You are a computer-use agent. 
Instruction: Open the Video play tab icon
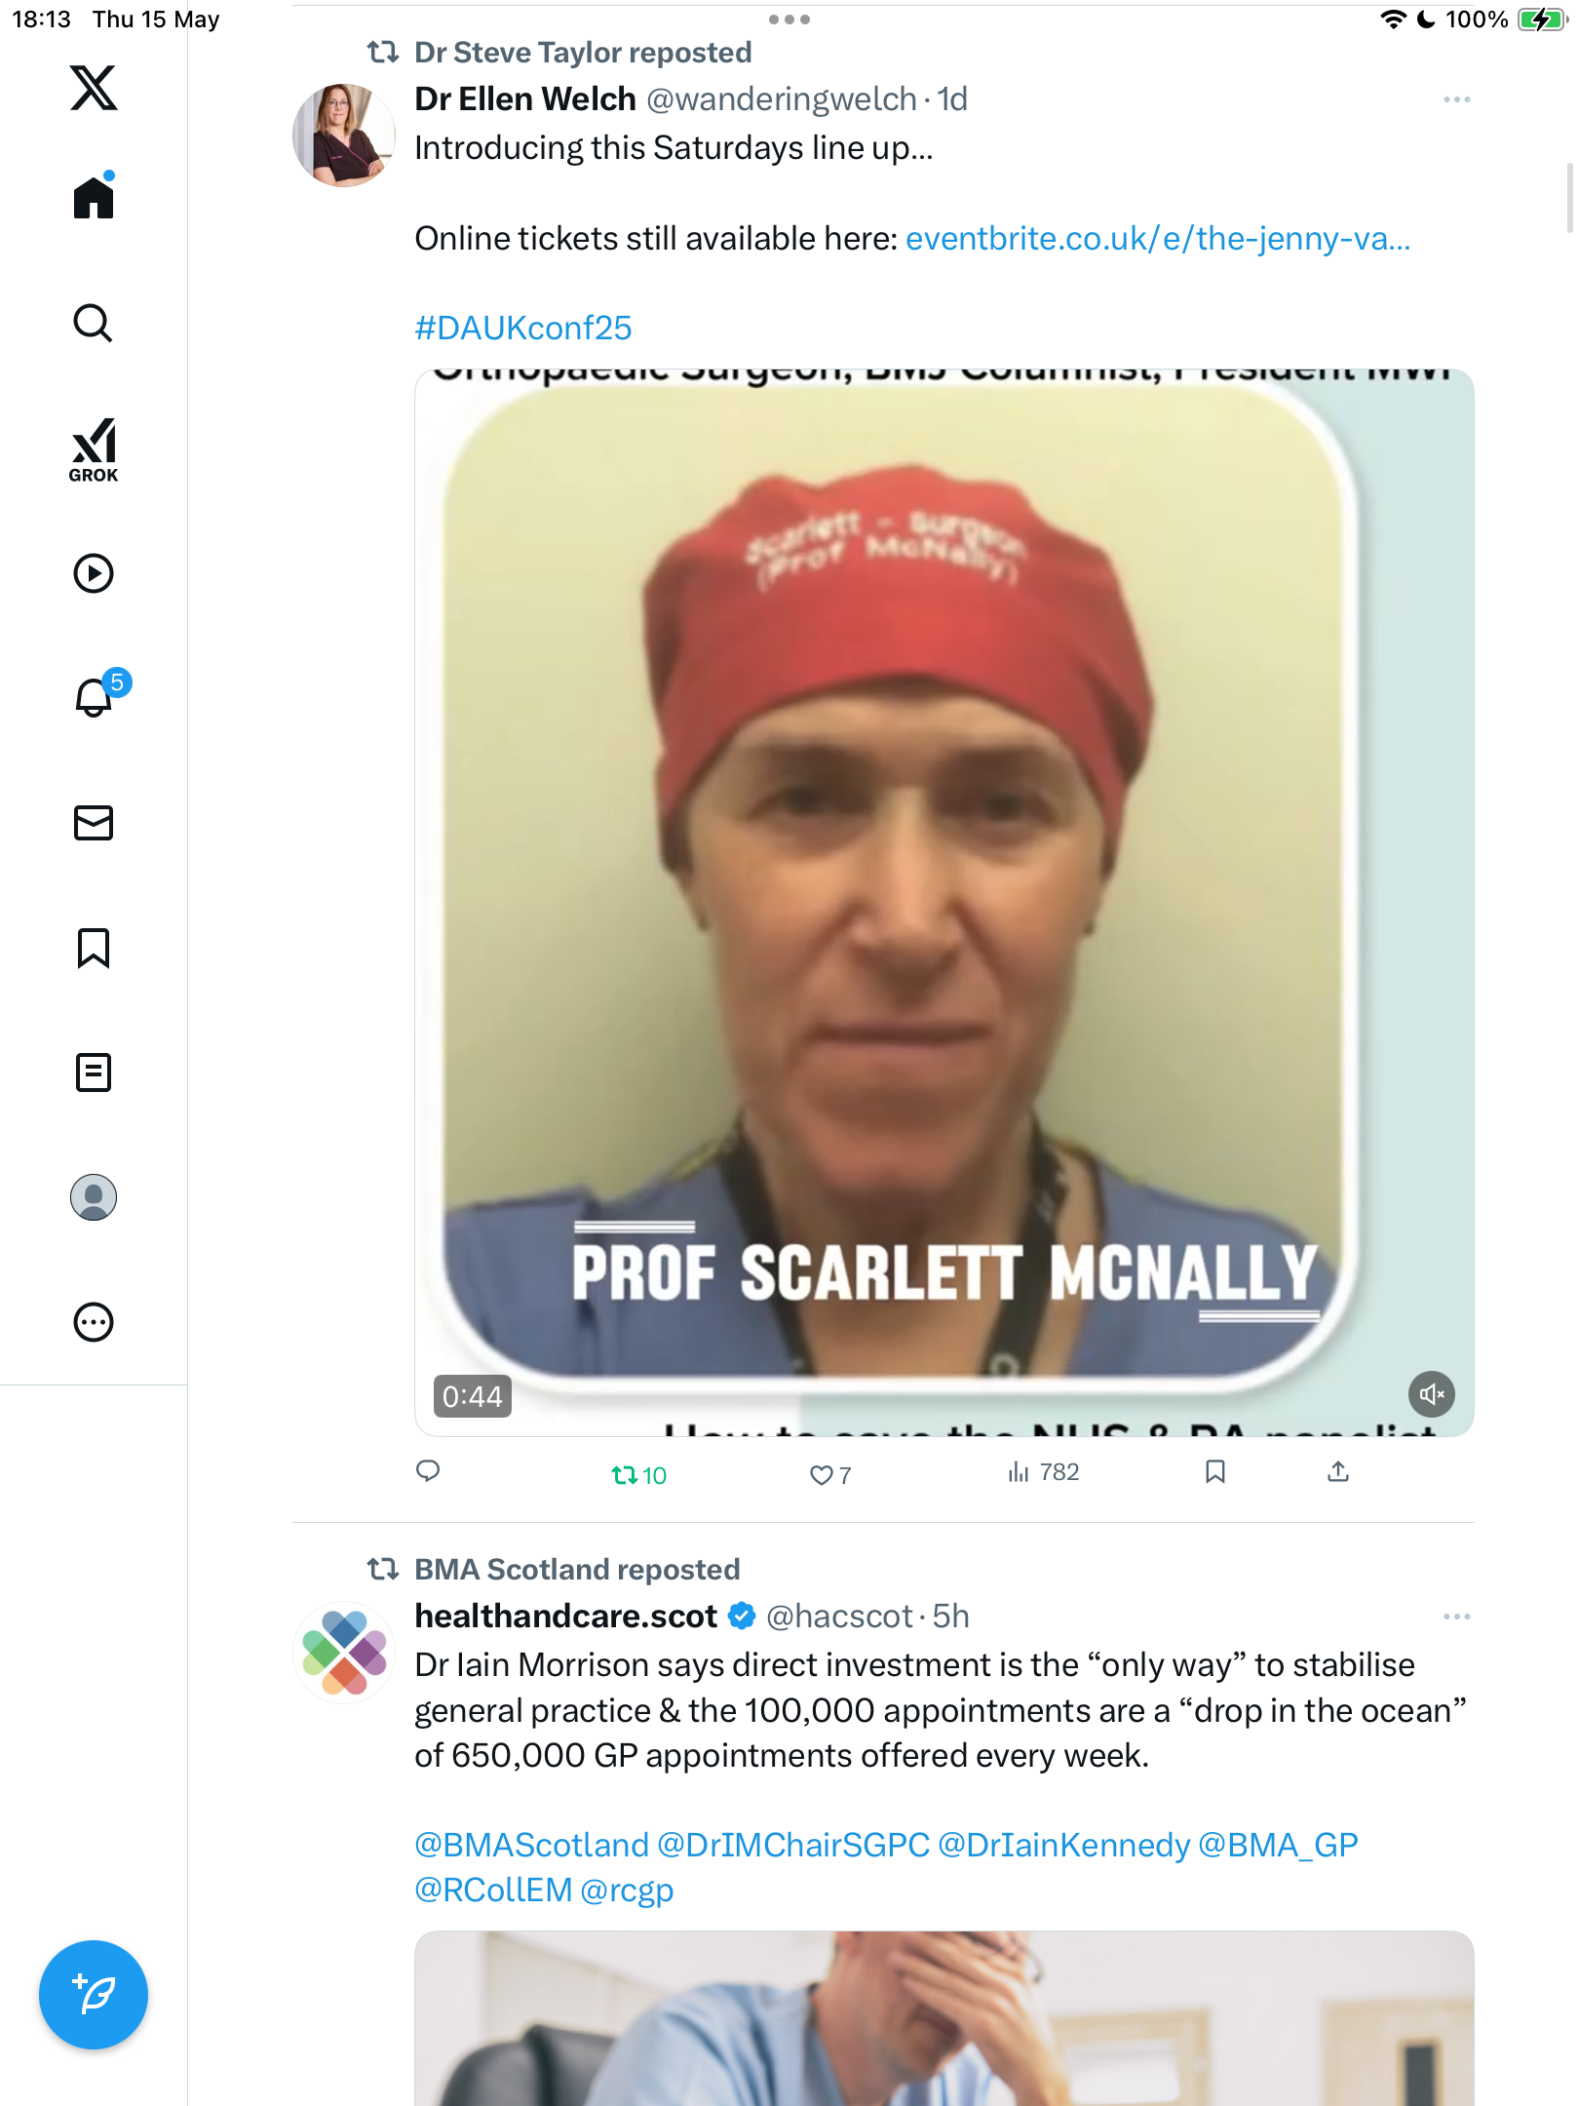(94, 573)
